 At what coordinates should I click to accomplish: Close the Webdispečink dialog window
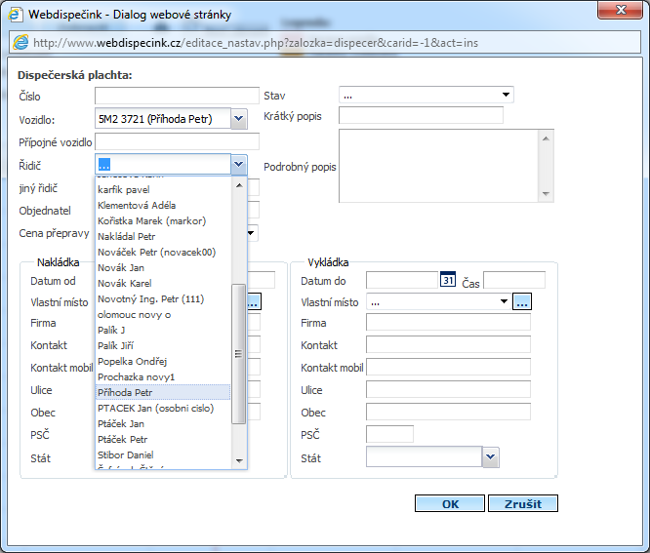click(x=620, y=10)
